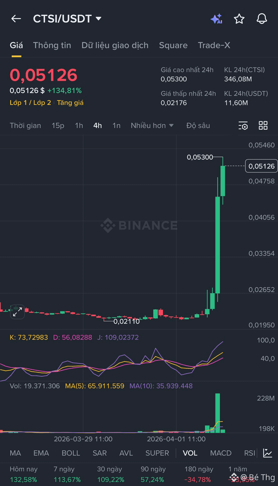Image resolution: width=278 pixels, height=486 pixels.
Task: Toggle the SAR indicator
Action: coord(100,453)
